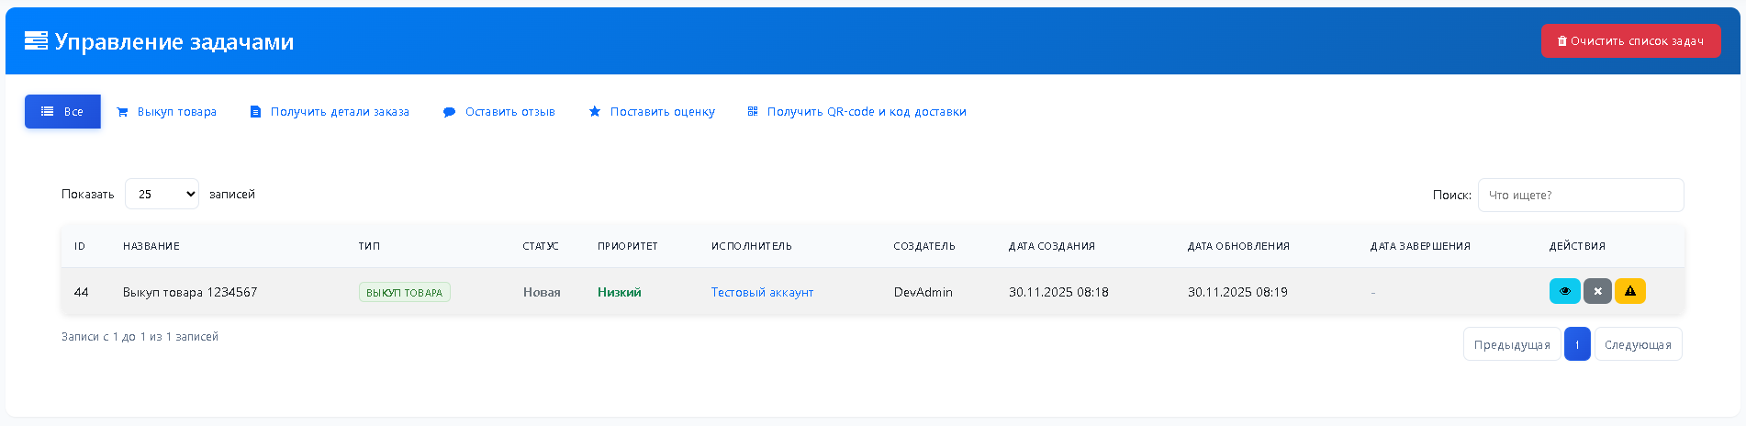1746x426 pixels.
Task: Click the eye view-task action icon
Action: pyautogui.click(x=1564, y=291)
